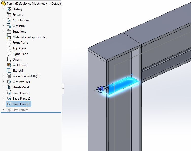Image resolution: width=191 pixels, height=151 pixels.
Task: Expand the Flat-Pattern feature
Action: pyautogui.click(x=3, y=110)
